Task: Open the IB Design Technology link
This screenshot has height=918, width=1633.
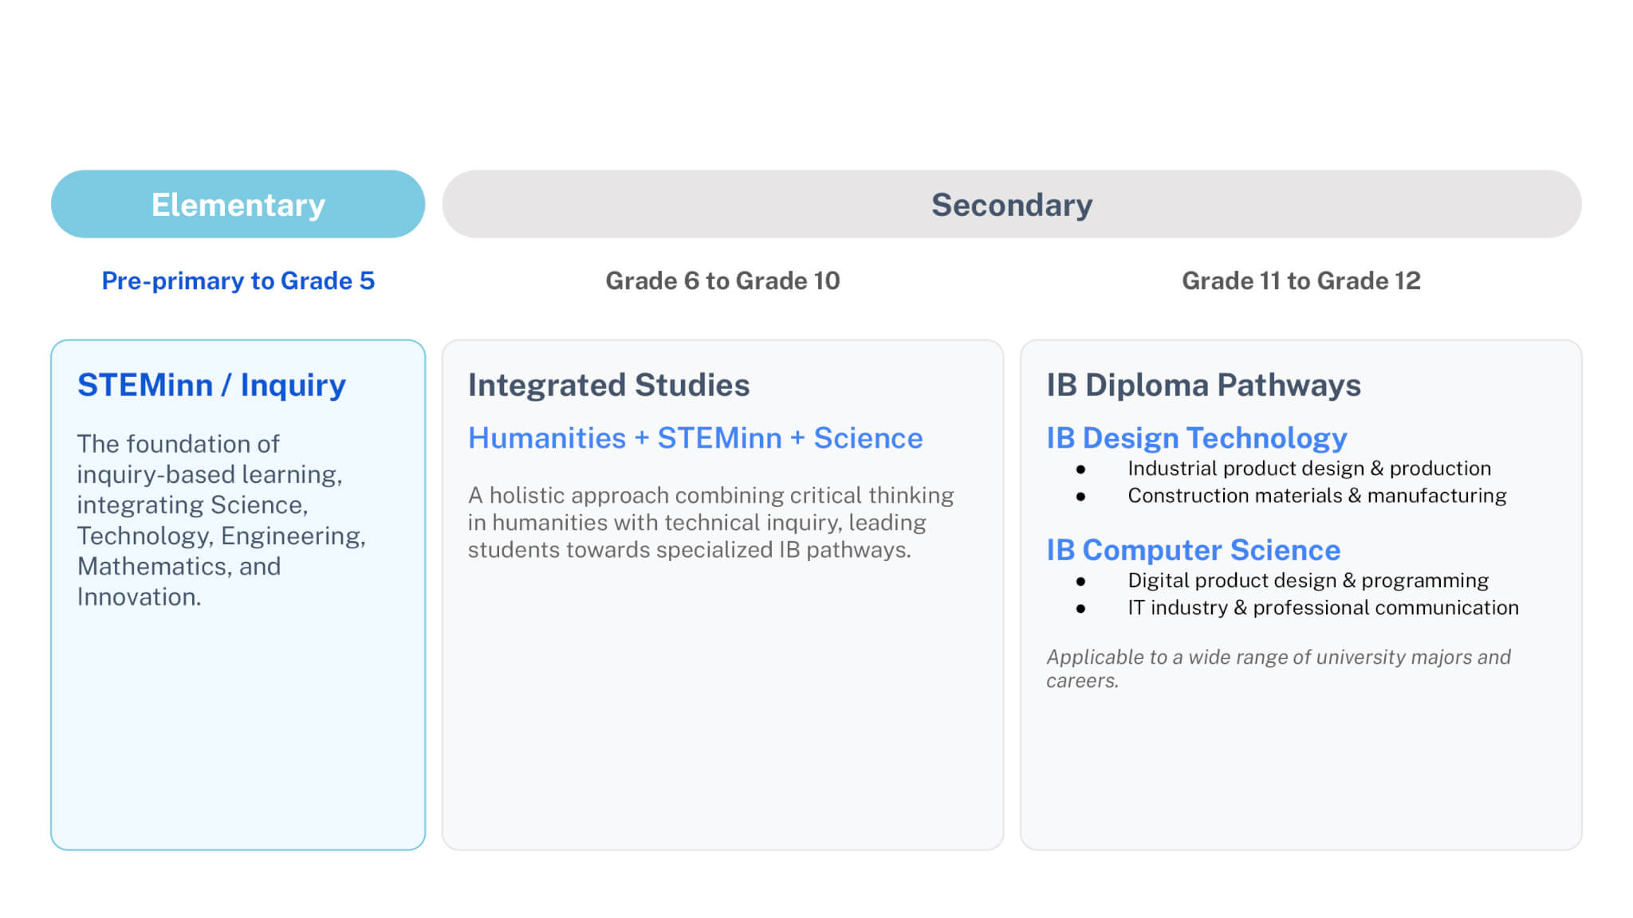Action: [x=1196, y=438]
